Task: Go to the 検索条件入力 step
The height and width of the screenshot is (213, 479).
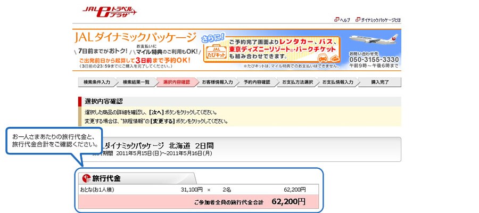Action: 96,82
